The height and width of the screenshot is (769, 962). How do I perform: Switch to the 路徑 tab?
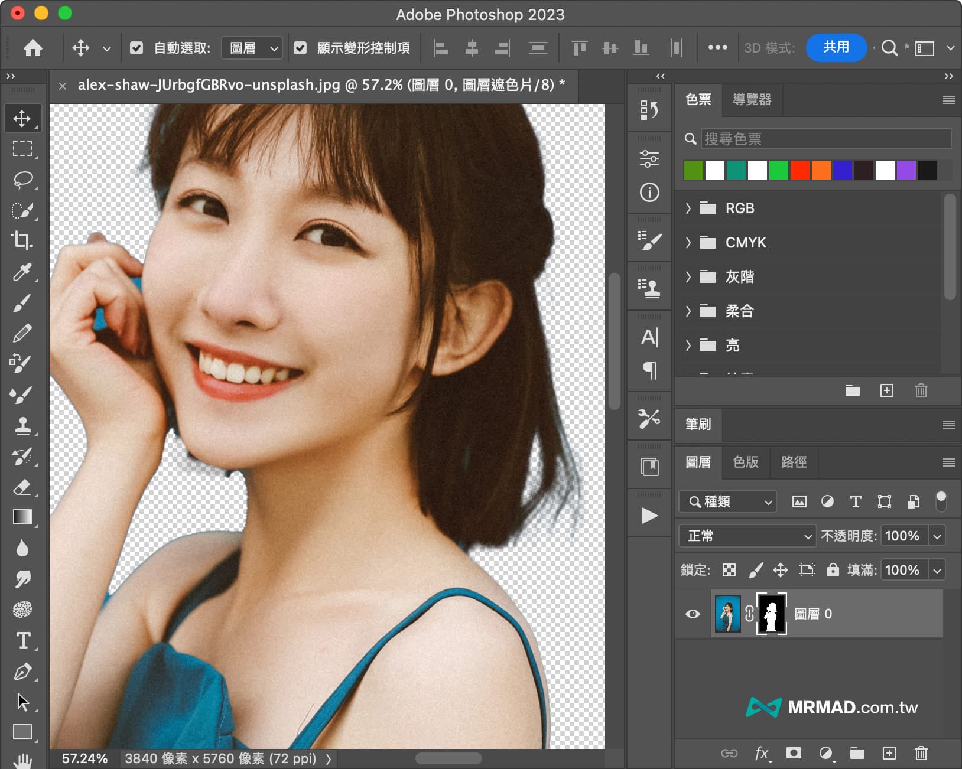pos(794,462)
